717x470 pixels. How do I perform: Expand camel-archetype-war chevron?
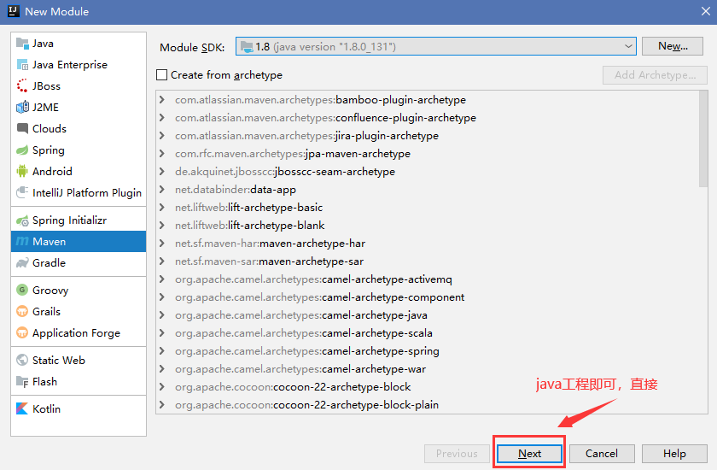pos(162,369)
